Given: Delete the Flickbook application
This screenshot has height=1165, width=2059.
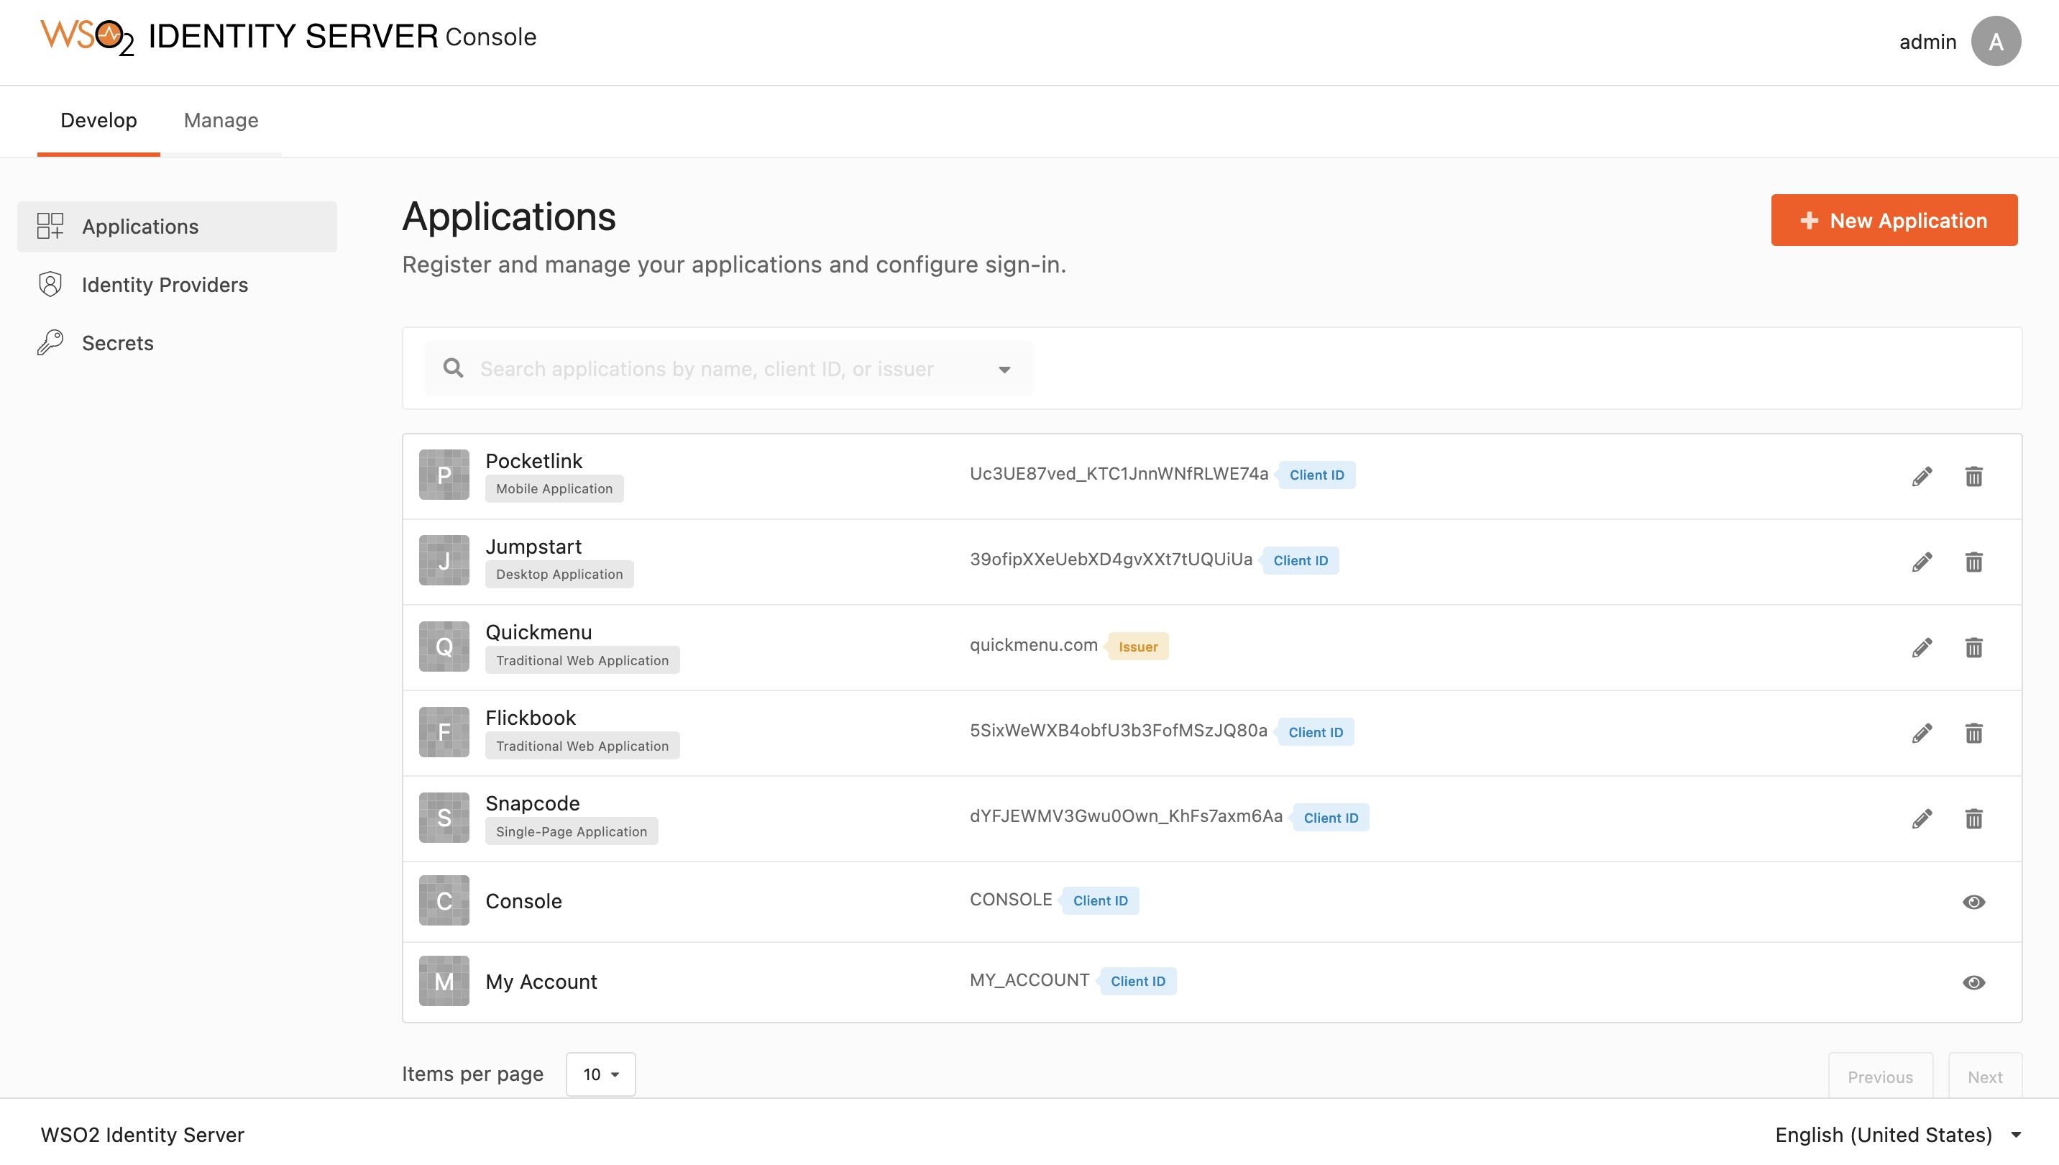Looking at the screenshot, I should [x=1974, y=732].
